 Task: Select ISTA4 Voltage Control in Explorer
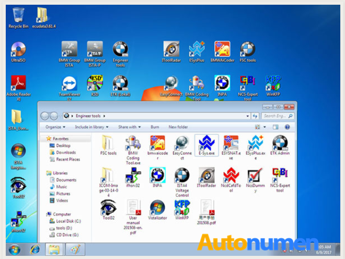tap(182, 183)
